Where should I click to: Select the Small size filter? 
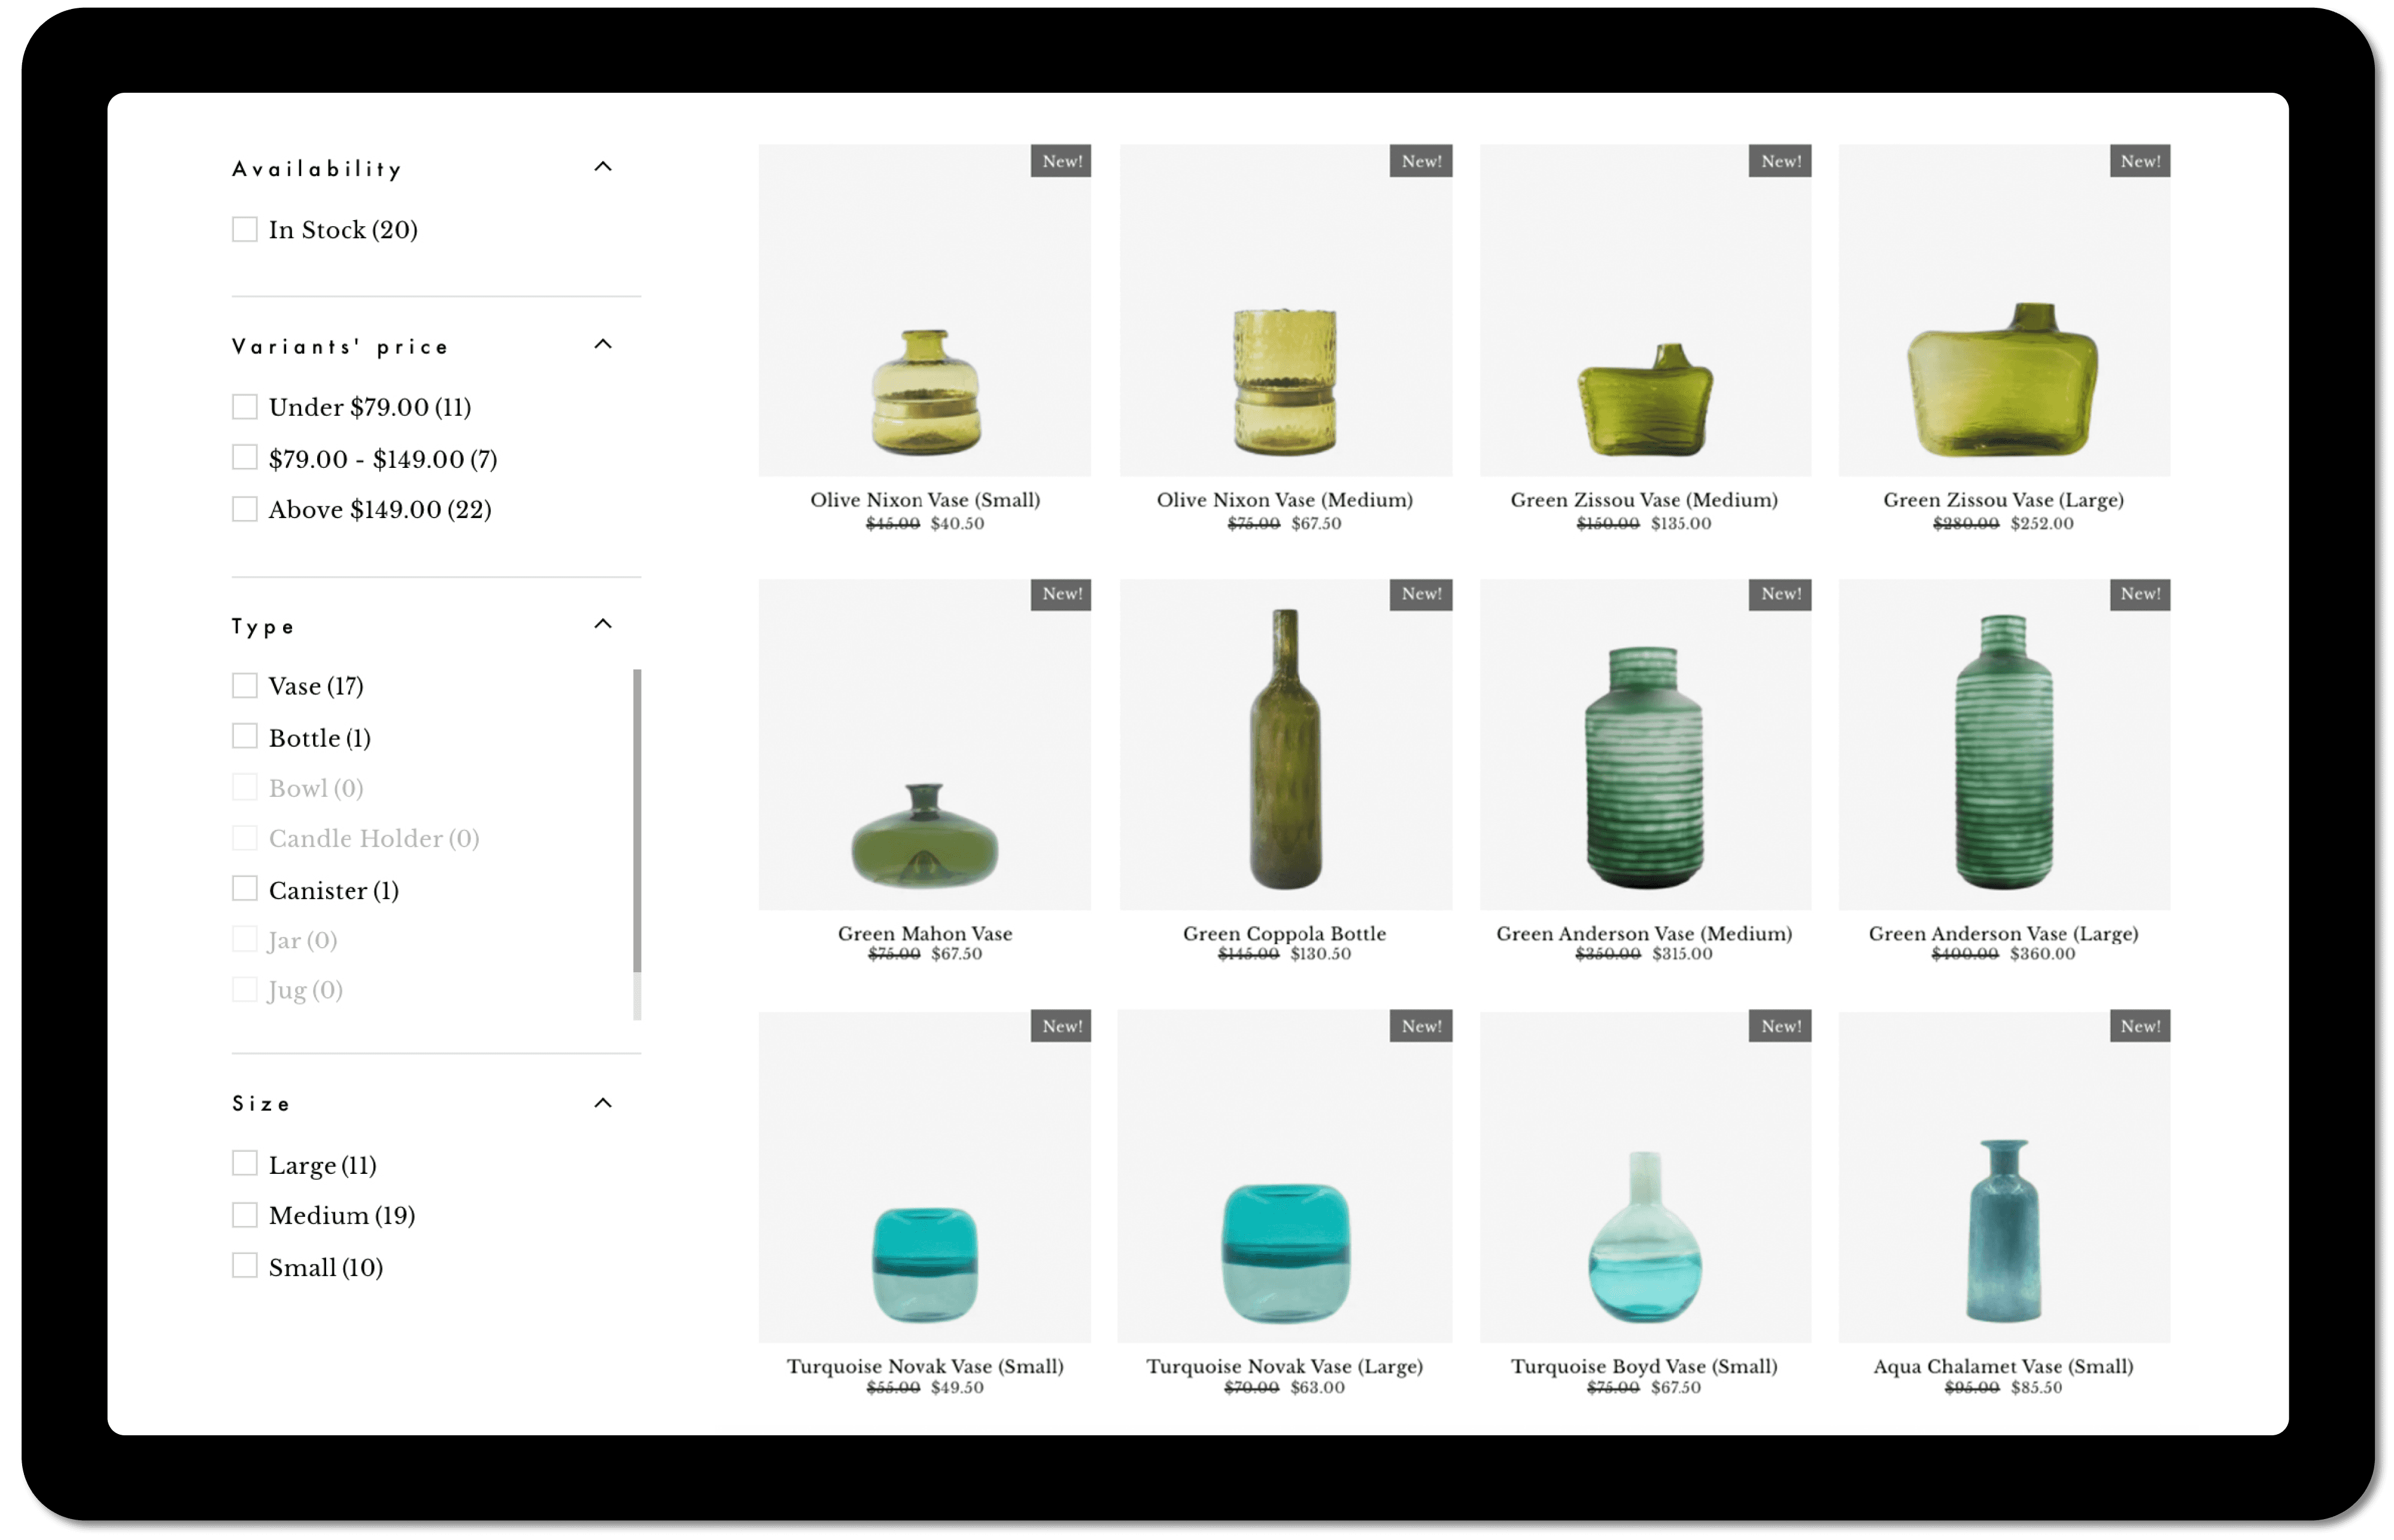click(245, 1266)
